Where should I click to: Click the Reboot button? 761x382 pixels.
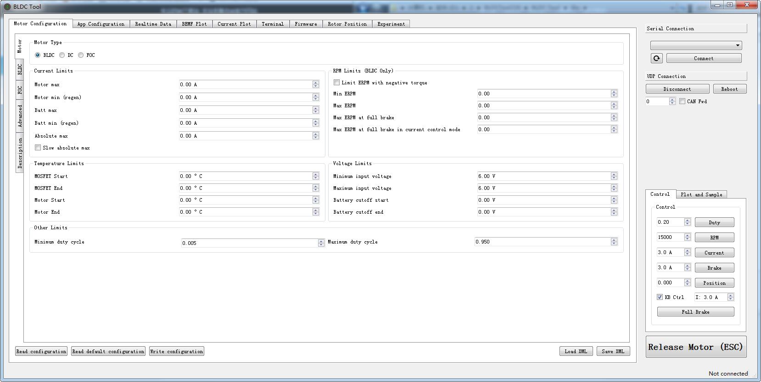pos(729,89)
